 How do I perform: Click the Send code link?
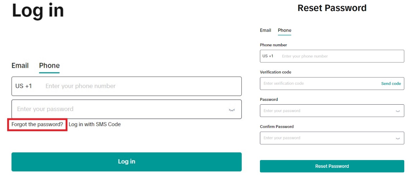pos(391,84)
